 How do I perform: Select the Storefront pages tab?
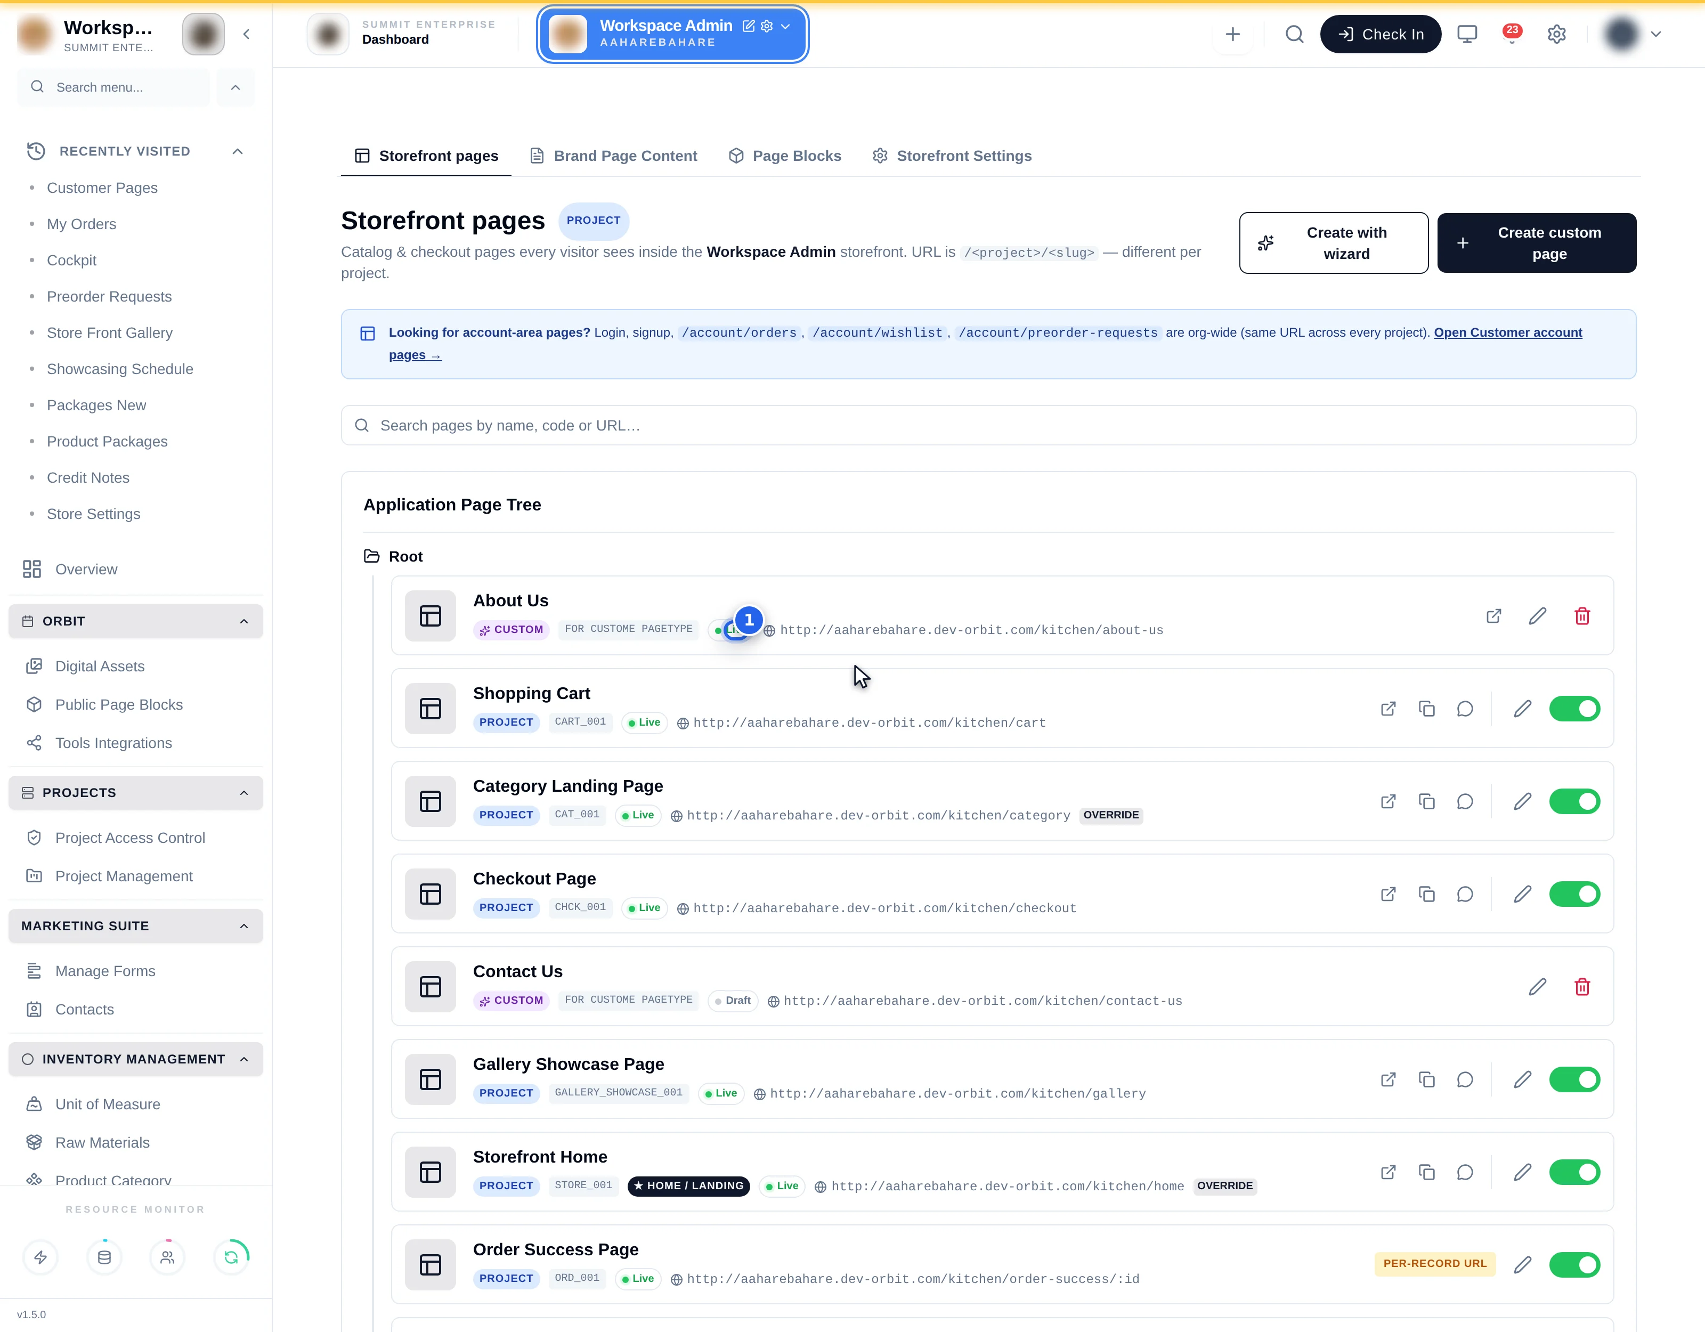(426, 156)
